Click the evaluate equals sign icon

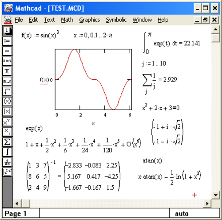[7, 51]
